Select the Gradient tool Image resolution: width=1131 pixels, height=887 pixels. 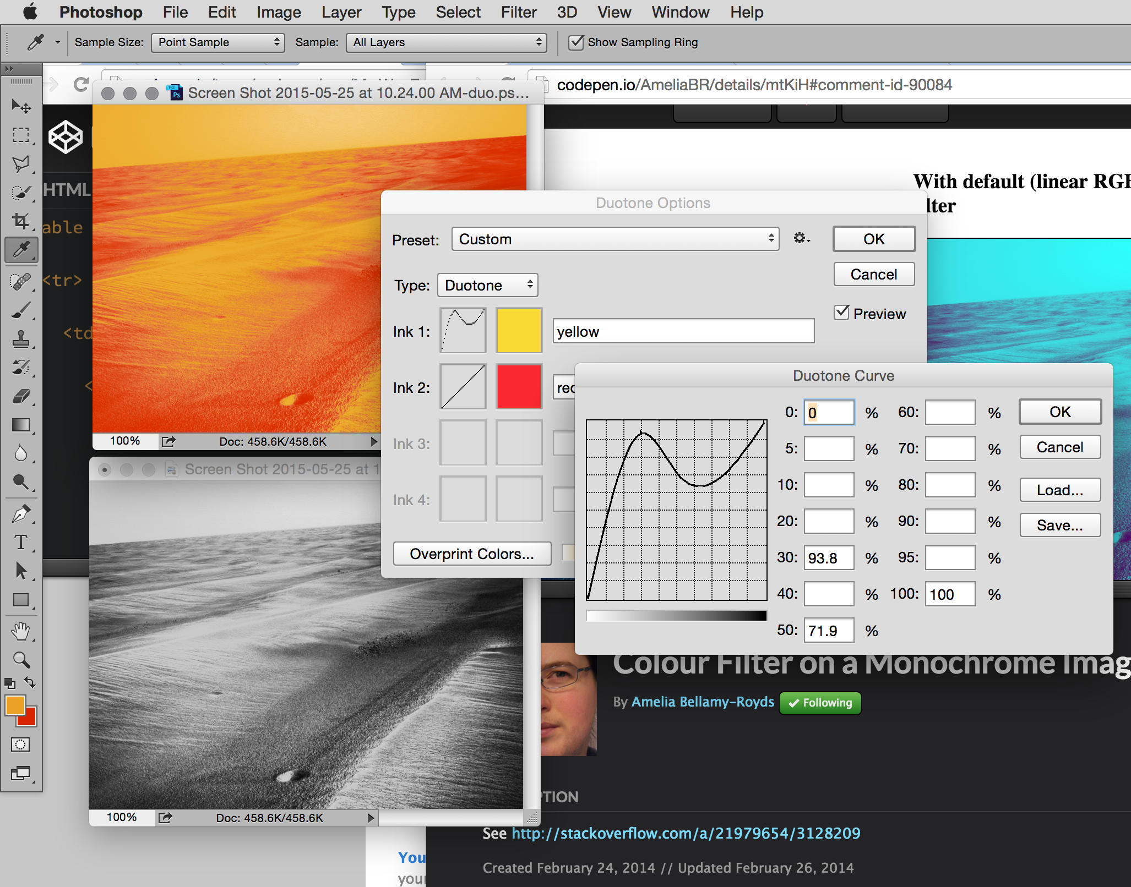(x=21, y=425)
